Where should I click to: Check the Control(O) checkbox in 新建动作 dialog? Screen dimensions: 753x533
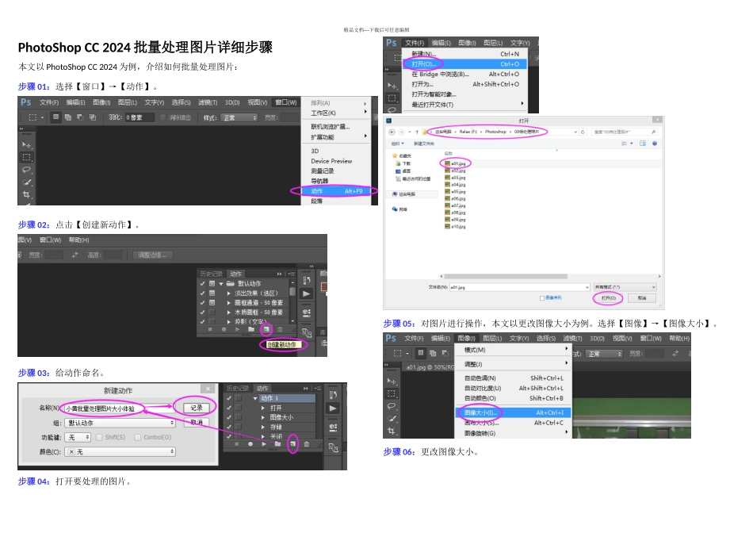pyautogui.click(x=138, y=437)
